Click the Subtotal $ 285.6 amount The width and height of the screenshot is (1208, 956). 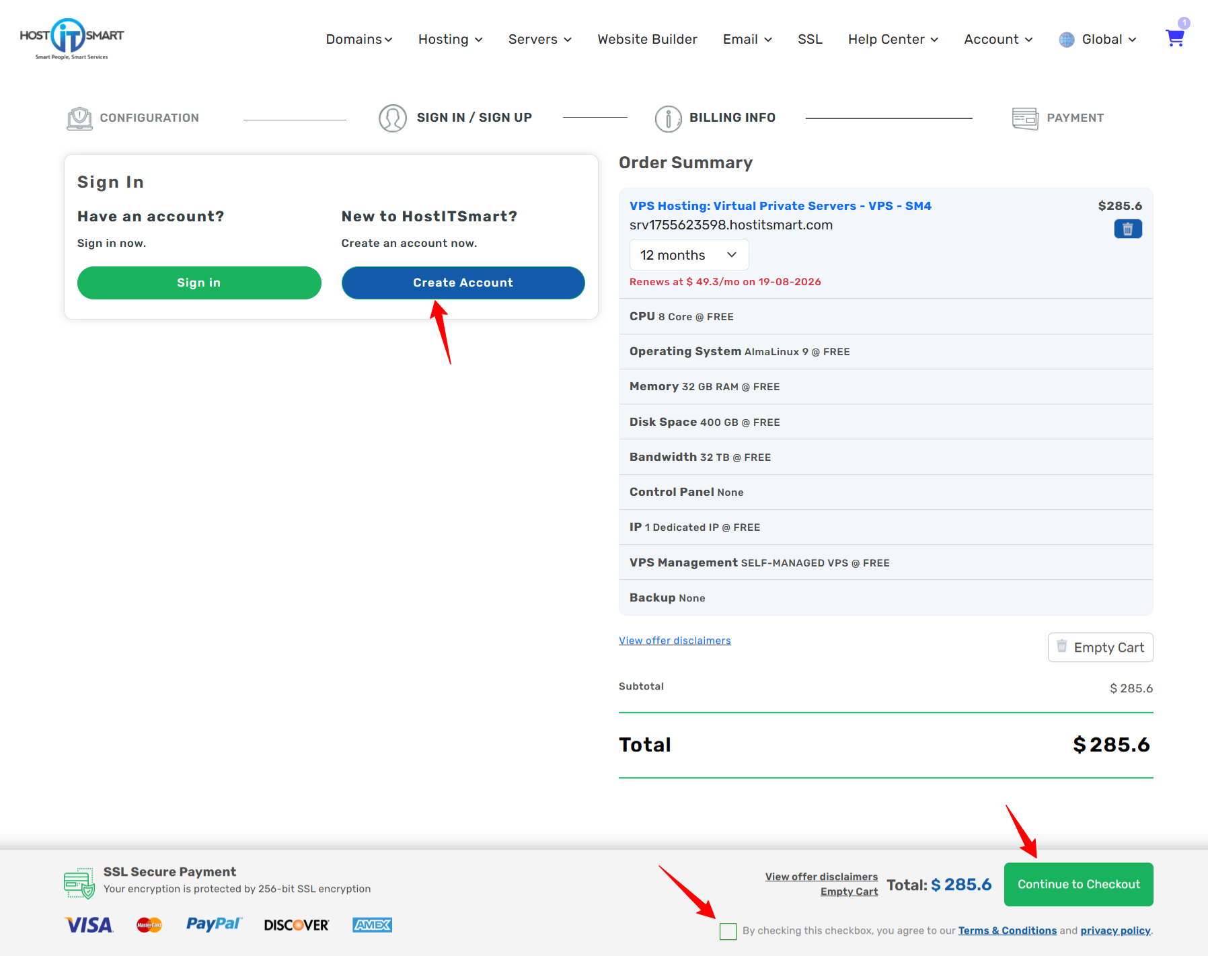click(1131, 688)
